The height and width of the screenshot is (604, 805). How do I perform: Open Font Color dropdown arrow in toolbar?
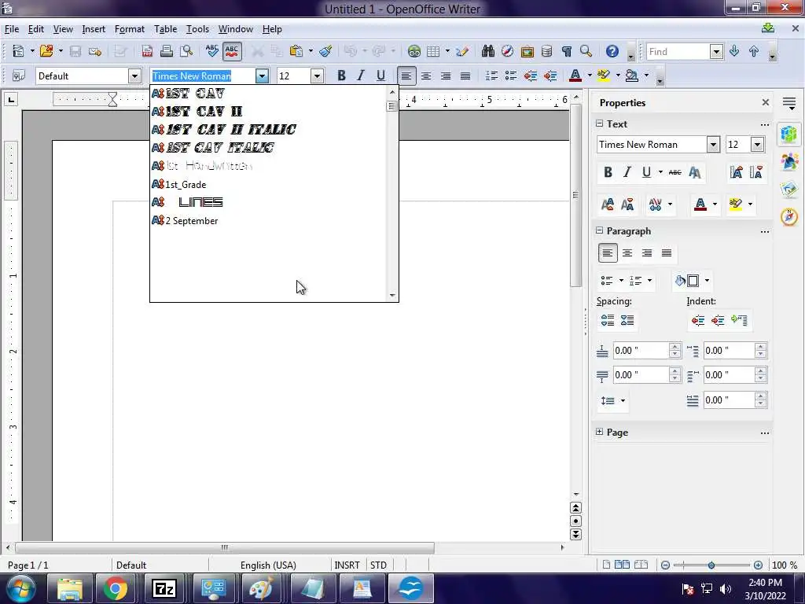590,76
